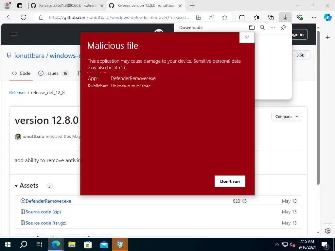The height and width of the screenshot is (251, 335).
Task: Toggle the Downloads toolbar button
Action: click(x=285, y=17)
